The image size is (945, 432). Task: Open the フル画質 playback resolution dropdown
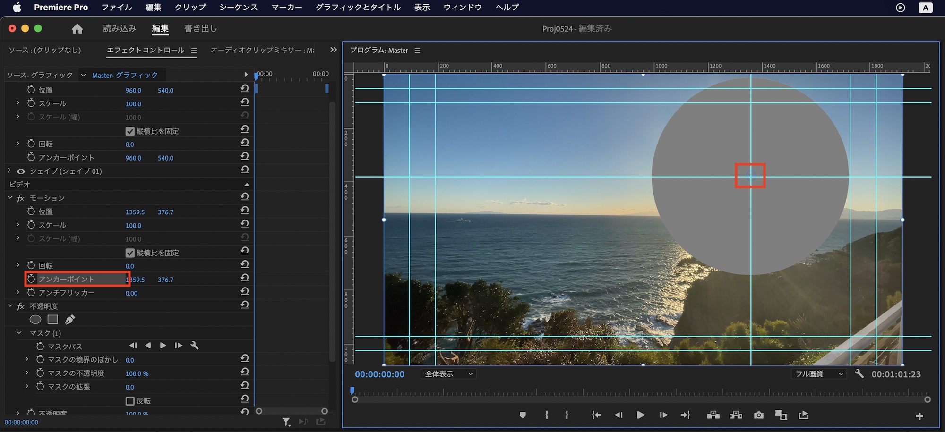coord(819,374)
